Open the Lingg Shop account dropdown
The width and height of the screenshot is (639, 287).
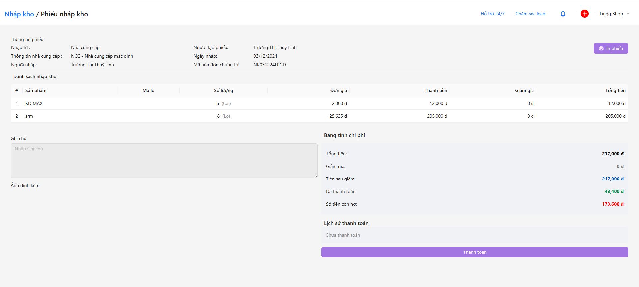click(x=614, y=14)
